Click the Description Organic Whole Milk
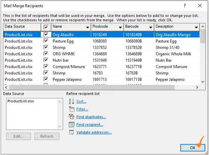Viewport: 209px width, 155px height. click(174, 54)
